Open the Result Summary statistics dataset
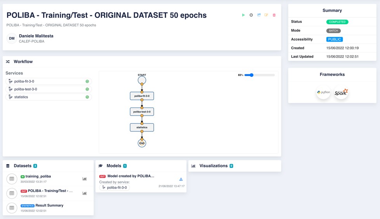380x219 pixels. pos(49,205)
